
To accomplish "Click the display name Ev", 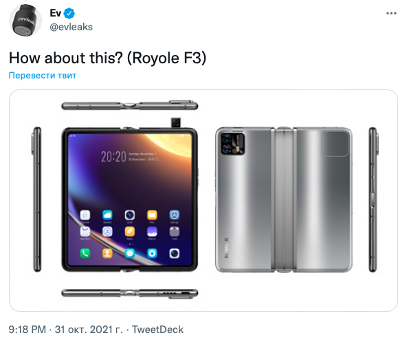I will pyautogui.click(x=55, y=13).
